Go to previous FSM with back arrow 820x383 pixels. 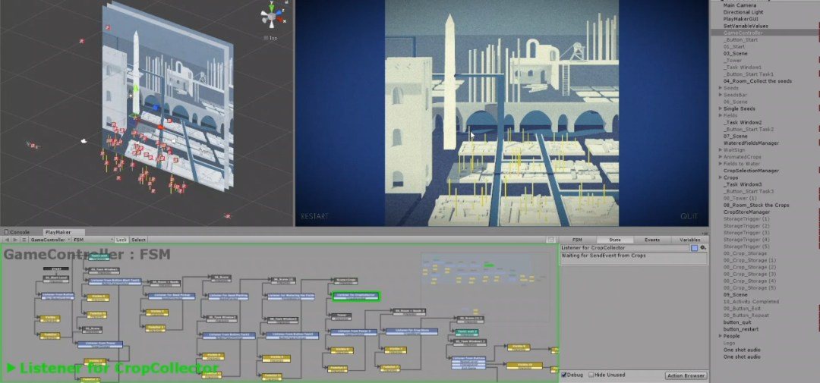click(x=7, y=240)
